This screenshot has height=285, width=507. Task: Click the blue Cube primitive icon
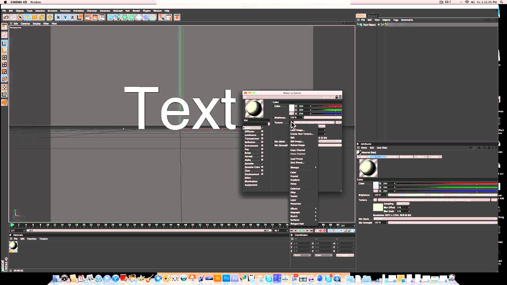(111, 17)
